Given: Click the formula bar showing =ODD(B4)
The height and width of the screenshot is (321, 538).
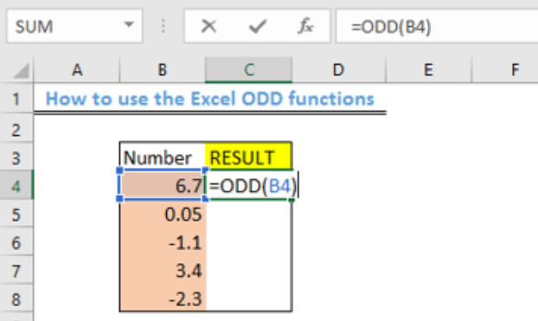Looking at the screenshot, I should click(437, 26).
